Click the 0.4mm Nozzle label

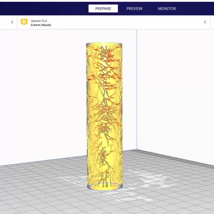41,25
